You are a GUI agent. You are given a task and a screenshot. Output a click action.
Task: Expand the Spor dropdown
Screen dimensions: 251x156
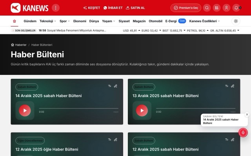coord(65,21)
